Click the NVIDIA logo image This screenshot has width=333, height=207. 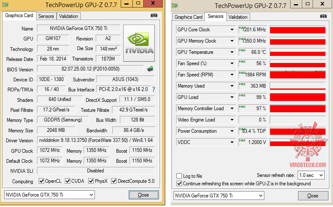click(x=139, y=43)
